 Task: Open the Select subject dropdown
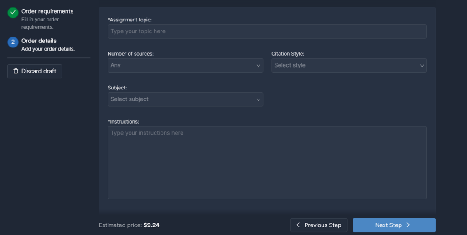pyautogui.click(x=185, y=99)
